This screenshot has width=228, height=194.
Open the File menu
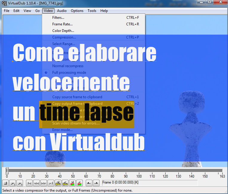click(7, 11)
